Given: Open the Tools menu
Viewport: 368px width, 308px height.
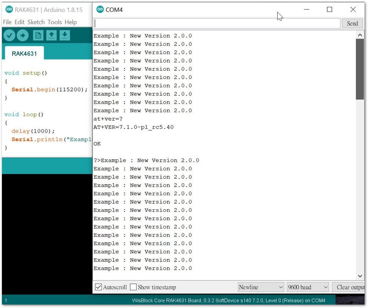Looking at the screenshot, I should pos(55,22).
